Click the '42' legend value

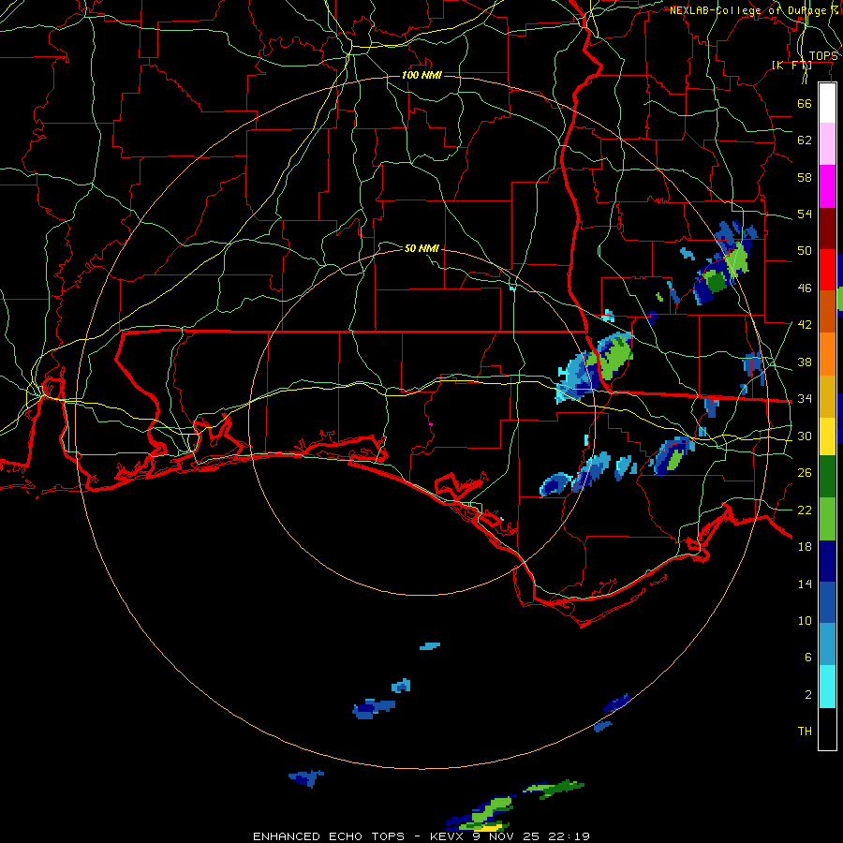pos(805,325)
